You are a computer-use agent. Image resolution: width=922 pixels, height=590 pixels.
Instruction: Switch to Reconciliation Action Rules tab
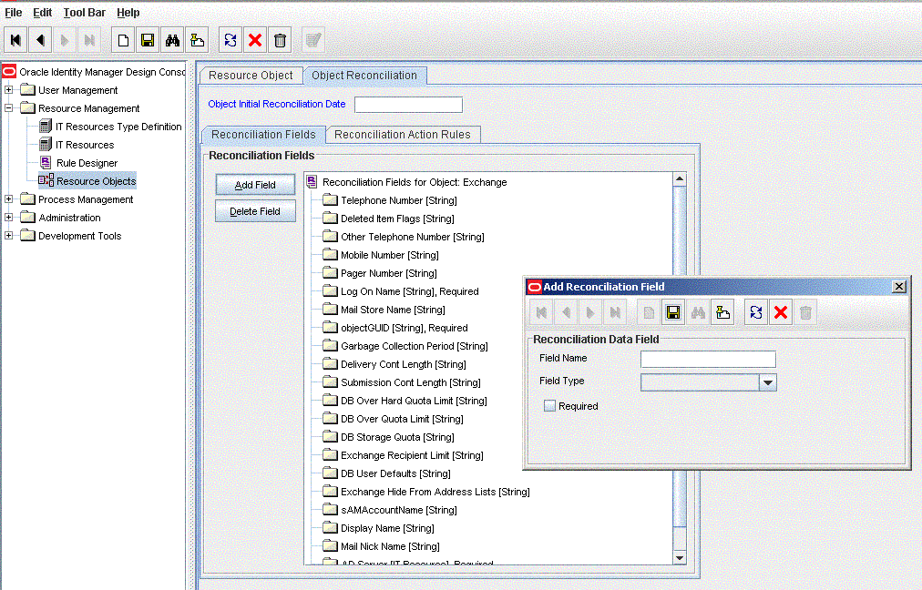coord(403,135)
